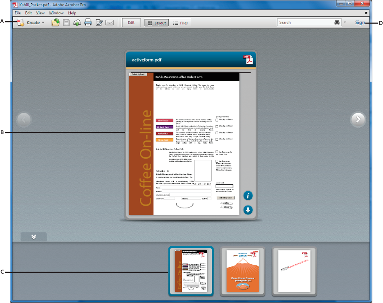This screenshot has height=303, width=383.
Task: Collapse the thumbnail strip with double chevron
Action: tap(34, 237)
